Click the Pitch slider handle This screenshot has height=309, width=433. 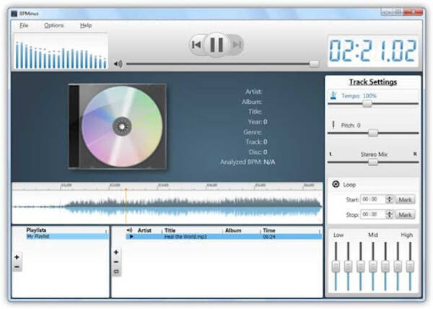pos(372,133)
